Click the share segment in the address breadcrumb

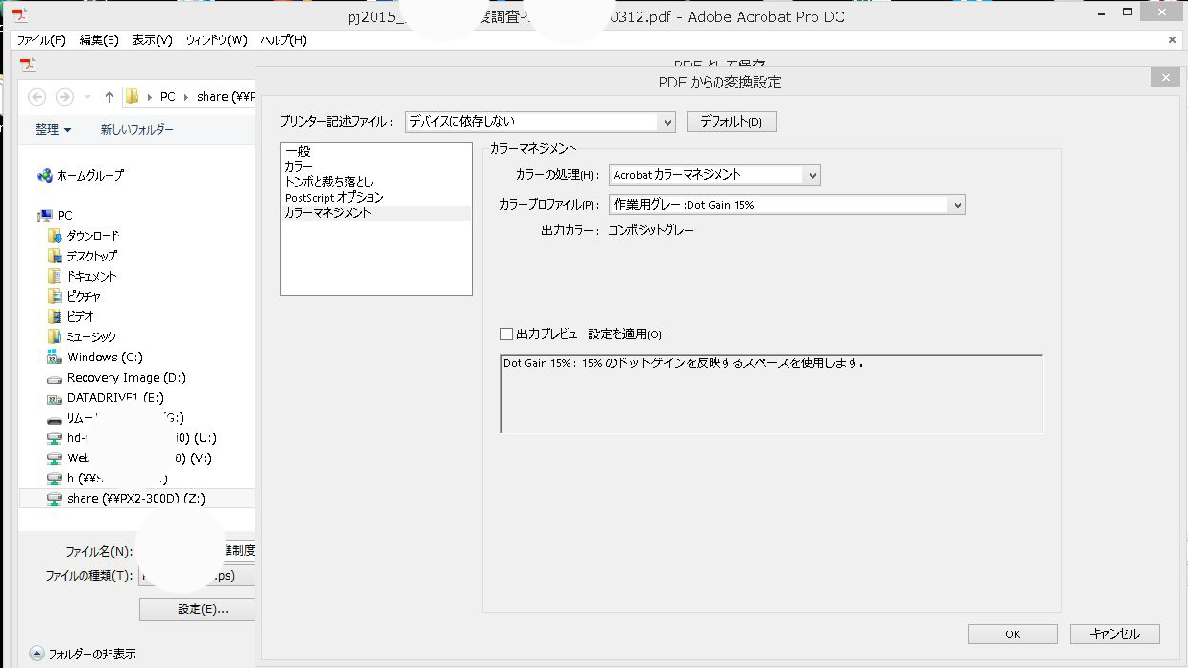click(x=225, y=97)
